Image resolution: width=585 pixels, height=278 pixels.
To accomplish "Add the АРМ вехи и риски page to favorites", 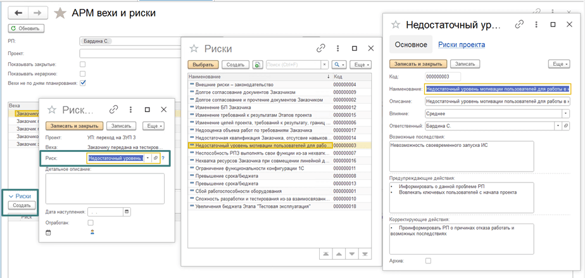I will (60, 13).
